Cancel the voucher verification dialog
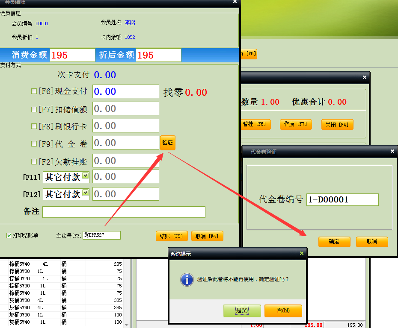The image size is (398, 328). pyautogui.click(x=372, y=242)
